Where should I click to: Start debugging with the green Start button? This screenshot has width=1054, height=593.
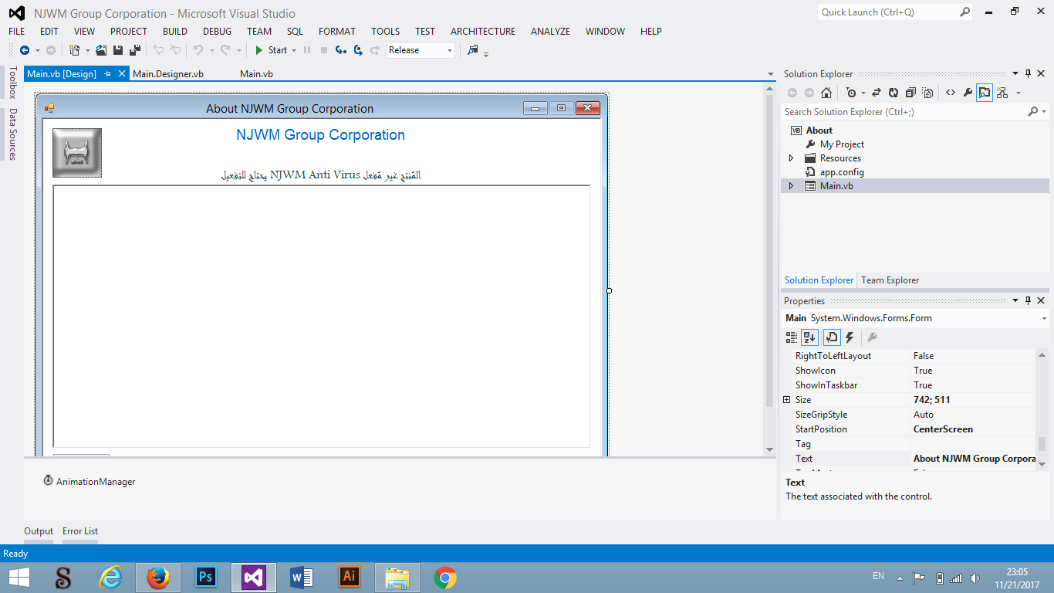(x=271, y=50)
